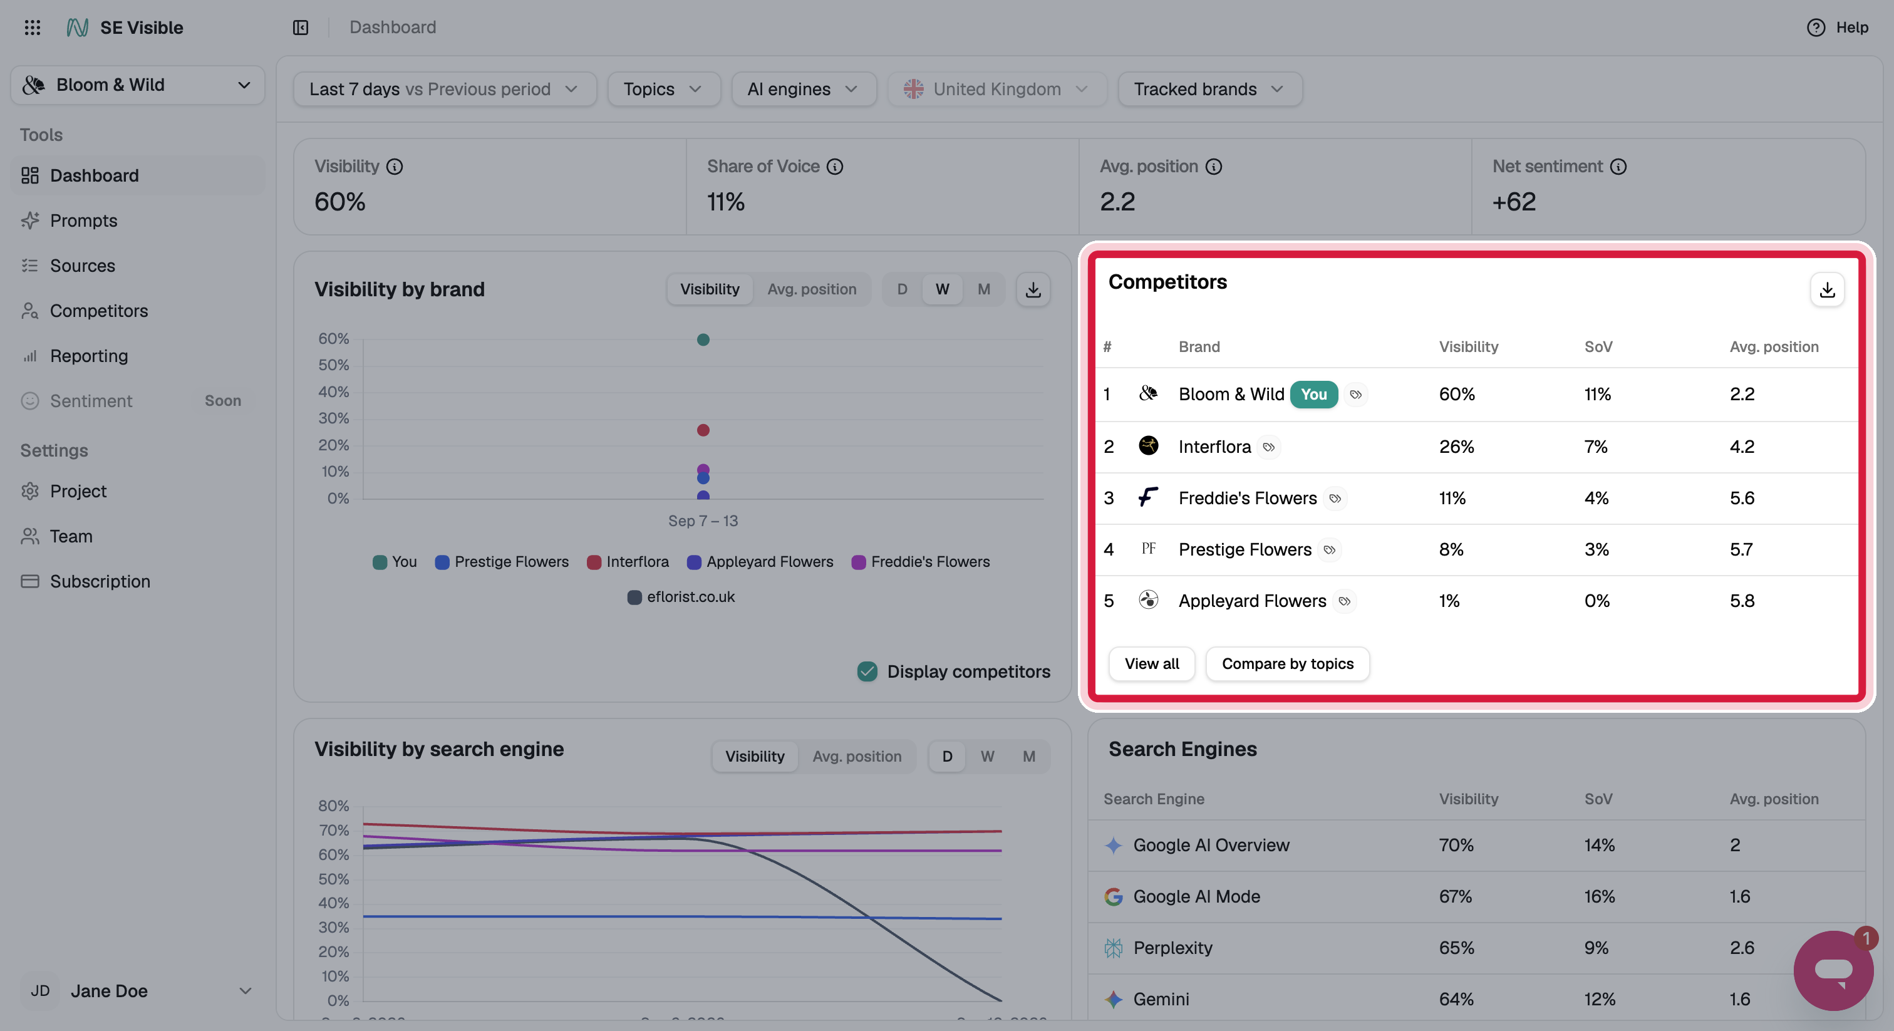Click the Sentiment item marked Soon
Viewport: 1894px width, 1031px height.
(138, 401)
